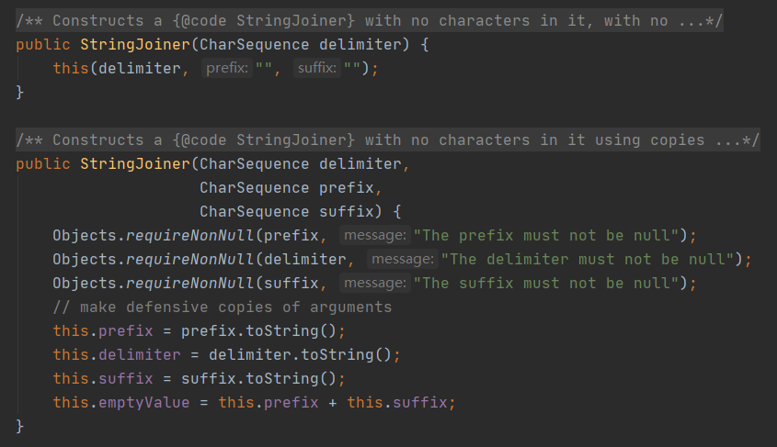
Task: Click the 'prefix:' parameter hint
Action: pos(227,68)
